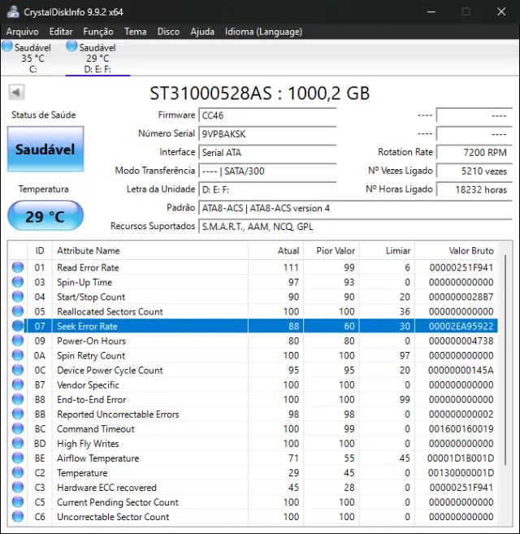
Task: Go to the previous disk with the back arrow
Action: pyautogui.click(x=16, y=93)
